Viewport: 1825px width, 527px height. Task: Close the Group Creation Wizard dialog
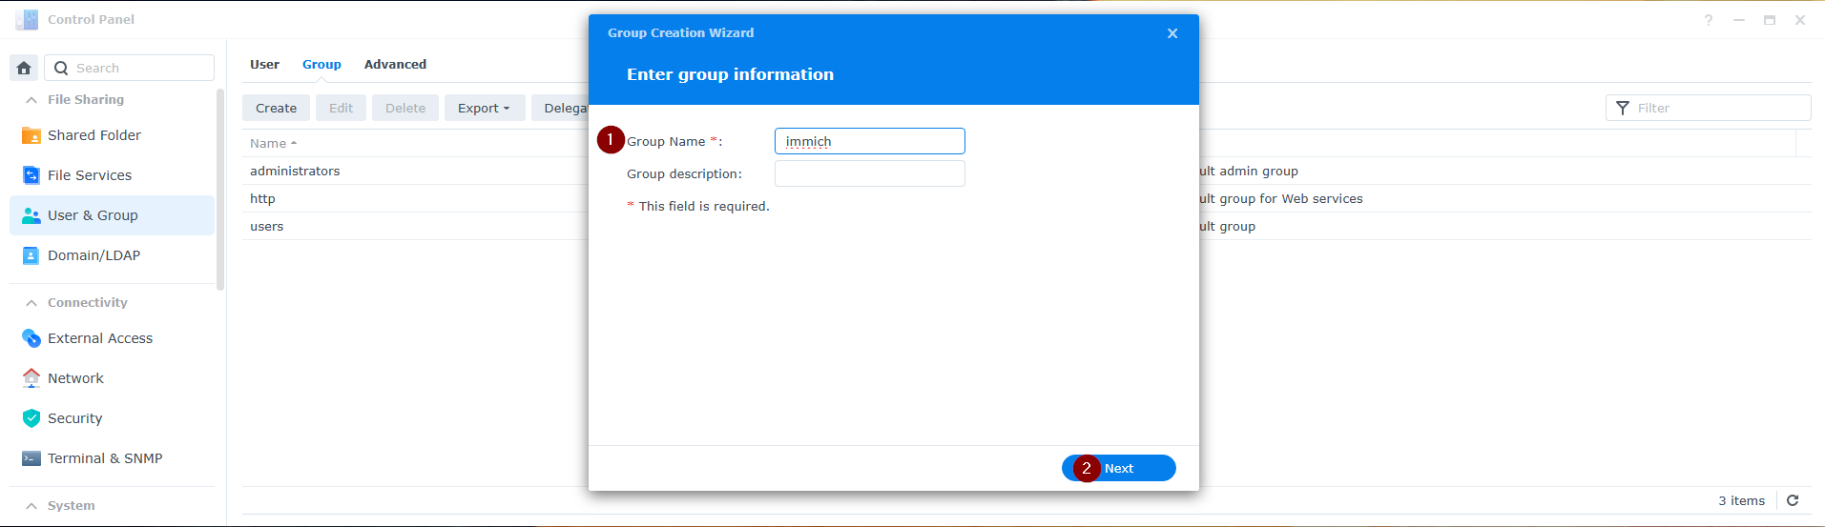coord(1172,33)
